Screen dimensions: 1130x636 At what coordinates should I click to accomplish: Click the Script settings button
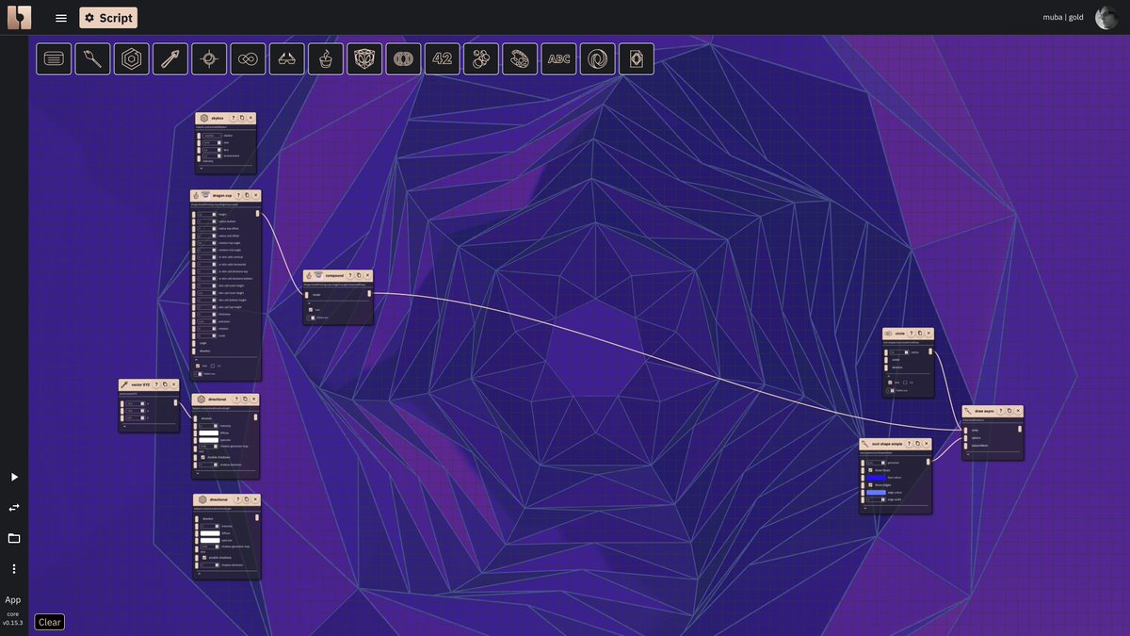click(108, 18)
